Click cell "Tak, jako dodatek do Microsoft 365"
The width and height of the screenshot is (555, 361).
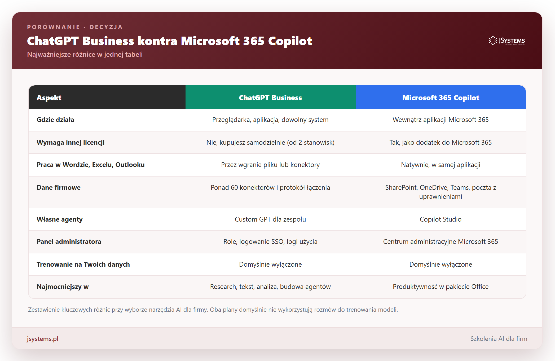coord(441,143)
